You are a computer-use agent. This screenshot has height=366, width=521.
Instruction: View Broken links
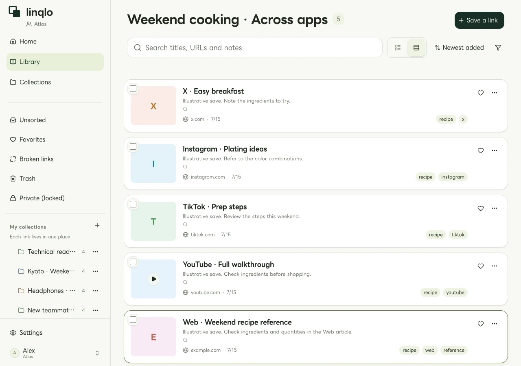click(x=55, y=159)
